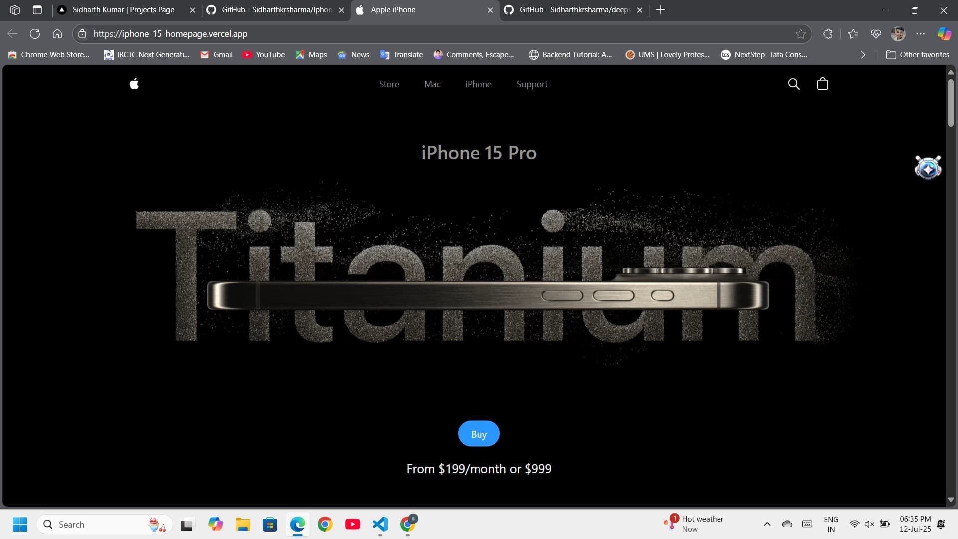Open Support in the site navigation
The width and height of the screenshot is (958, 539).
[532, 84]
